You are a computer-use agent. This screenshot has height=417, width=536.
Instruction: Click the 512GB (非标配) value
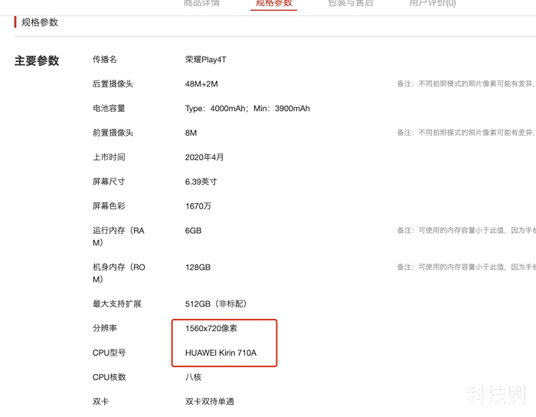216,304
